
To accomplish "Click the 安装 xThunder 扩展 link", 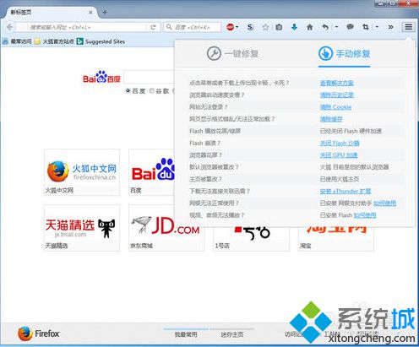I will (x=346, y=191).
